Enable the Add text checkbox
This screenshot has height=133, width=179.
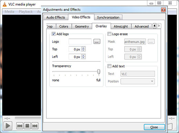click(x=109, y=66)
